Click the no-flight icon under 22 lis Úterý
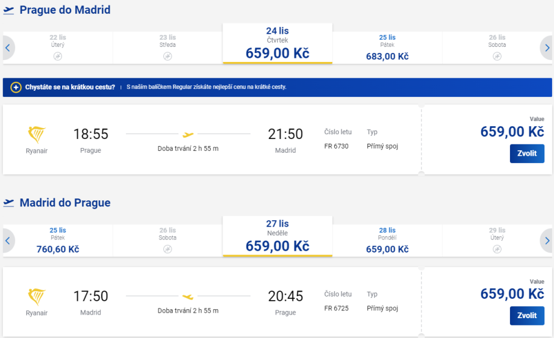554x338 pixels. (58, 57)
